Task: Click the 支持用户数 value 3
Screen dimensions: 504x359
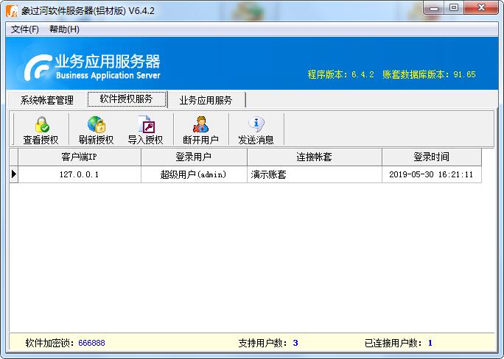Action: point(295,343)
